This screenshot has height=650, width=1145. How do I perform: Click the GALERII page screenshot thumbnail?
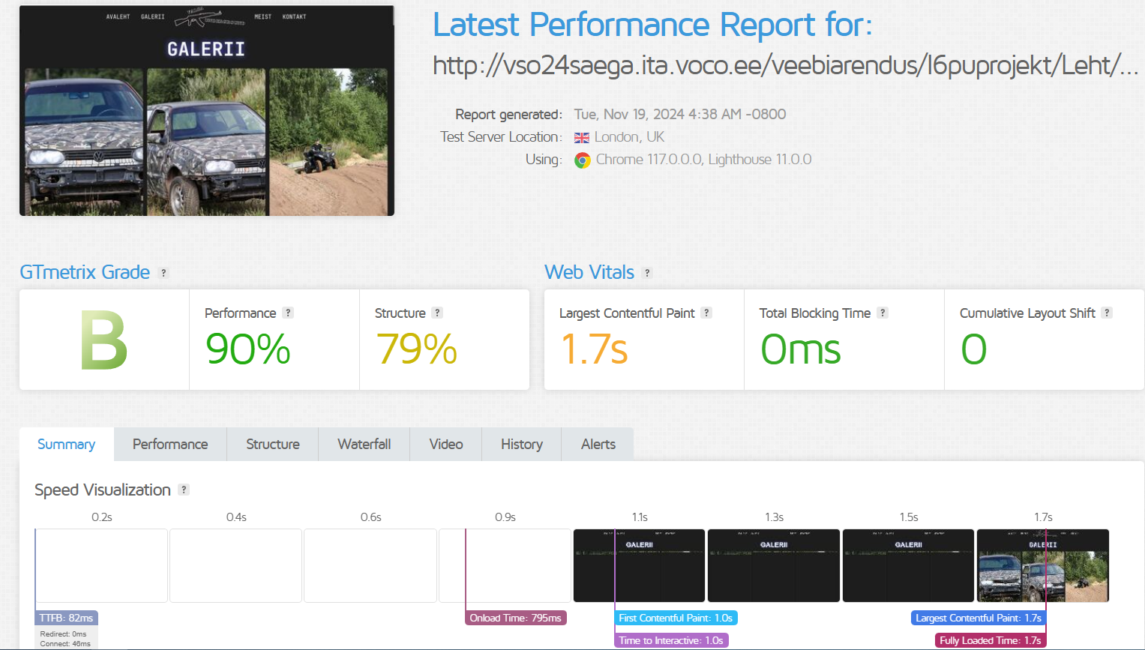pyautogui.click(x=207, y=111)
